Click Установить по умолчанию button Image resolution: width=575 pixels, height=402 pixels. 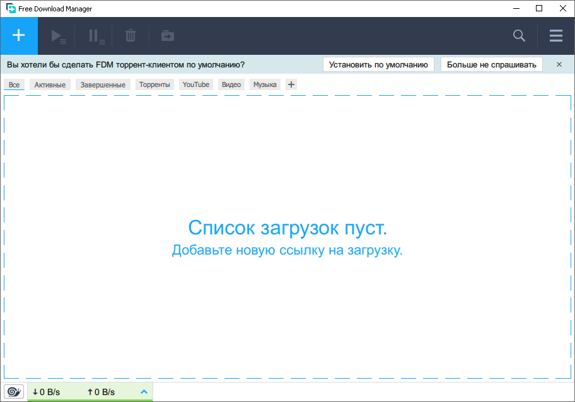pyautogui.click(x=378, y=64)
